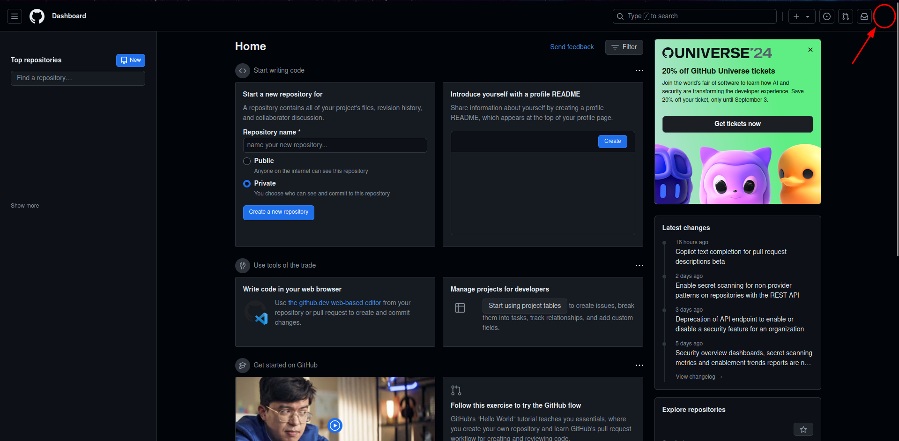Click the graduation cap Get started icon

(243, 366)
